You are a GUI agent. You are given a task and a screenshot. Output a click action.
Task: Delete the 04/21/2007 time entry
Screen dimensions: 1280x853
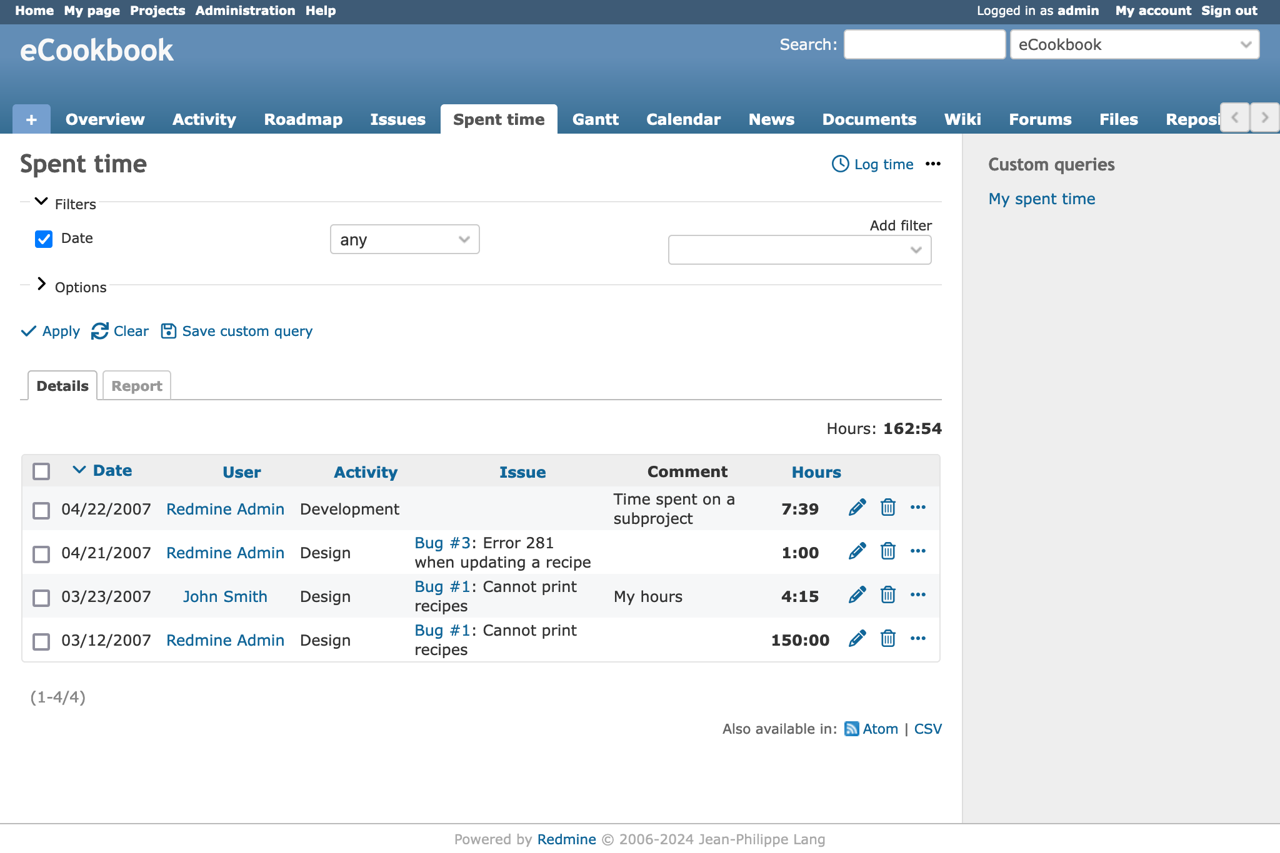888,551
